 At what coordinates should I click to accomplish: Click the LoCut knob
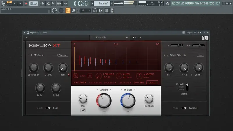pyautogui.click(x=40, y=88)
